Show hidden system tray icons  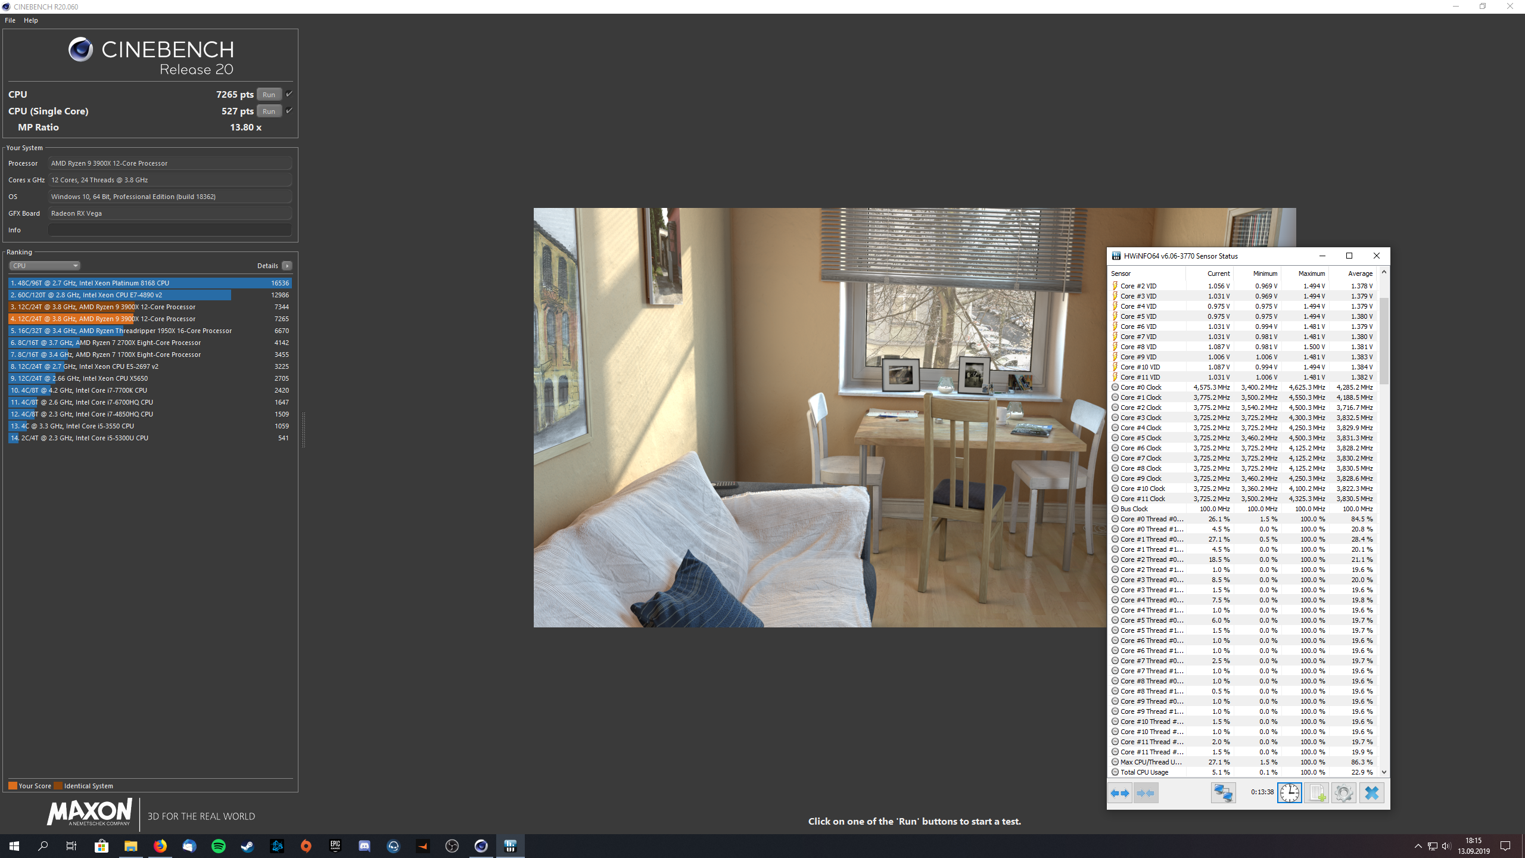point(1418,846)
